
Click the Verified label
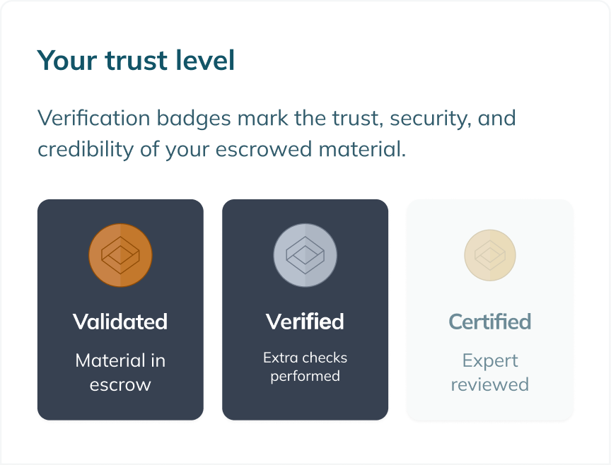[305, 322]
